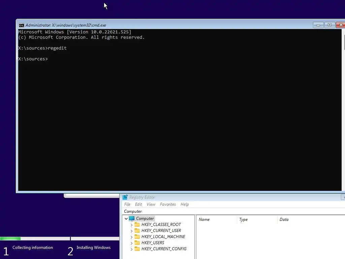This screenshot has height=259, width=345.
Task: Click the HKEY_CLASSES_ROOT folder icon
Action: pos(137,224)
